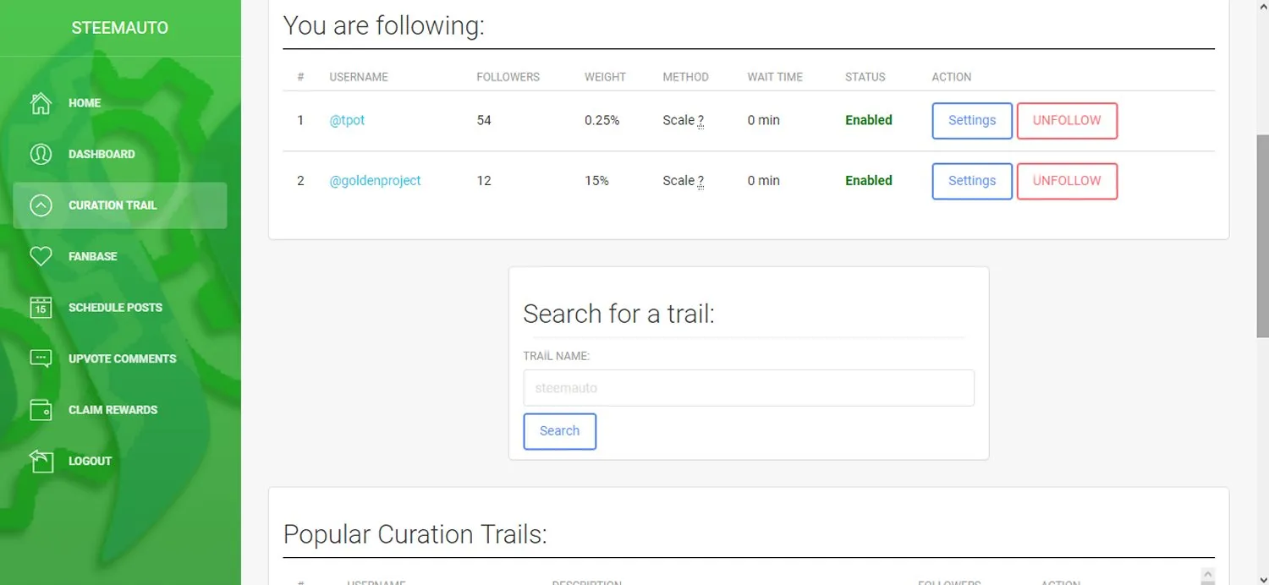This screenshot has height=585, width=1269.
Task: Click the Home house icon
Action: click(x=41, y=103)
